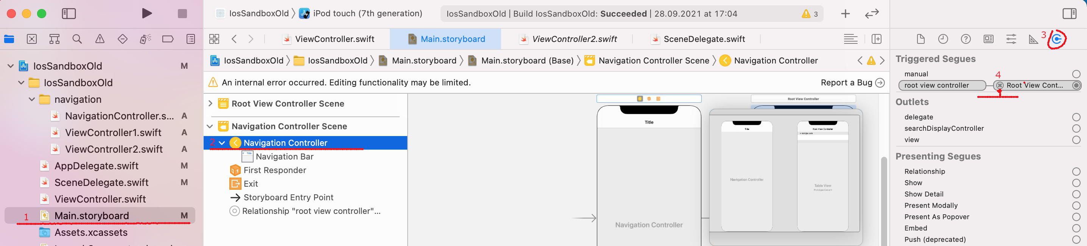
Task: Show the File inspector
Action: 921,39
